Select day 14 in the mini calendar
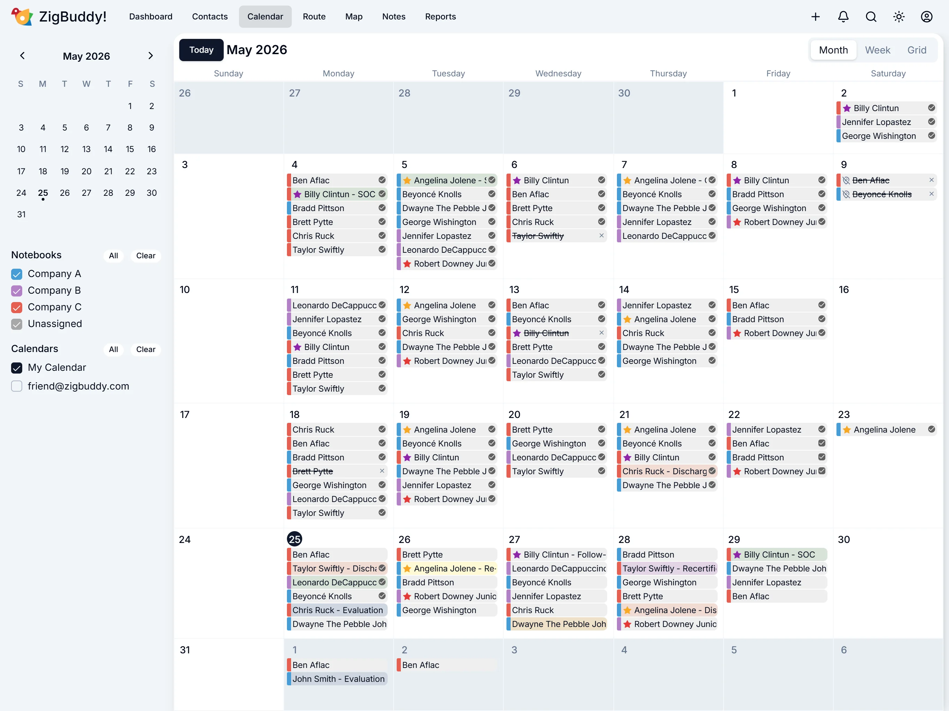The width and height of the screenshot is (949, 711). tap(108, 149)
